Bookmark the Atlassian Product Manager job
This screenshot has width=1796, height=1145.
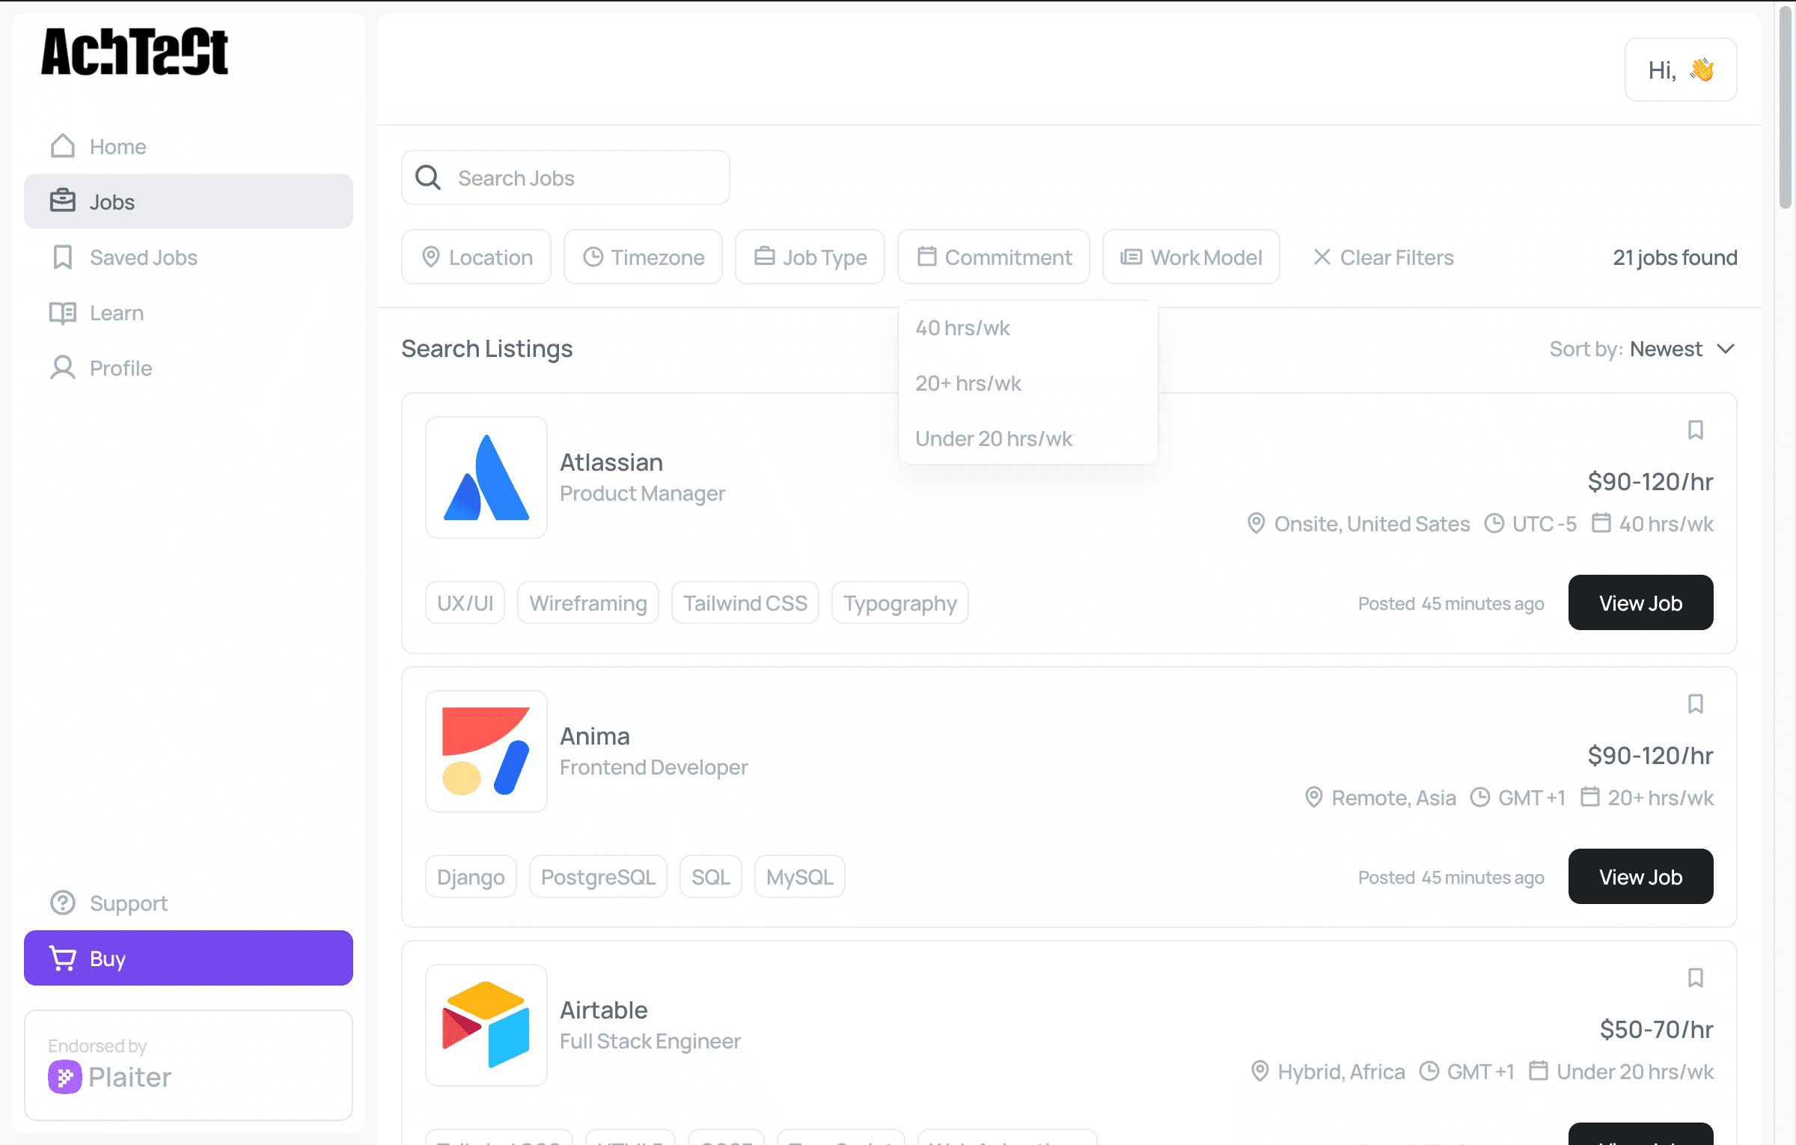pyautogui.click(x=1696, y=430)
